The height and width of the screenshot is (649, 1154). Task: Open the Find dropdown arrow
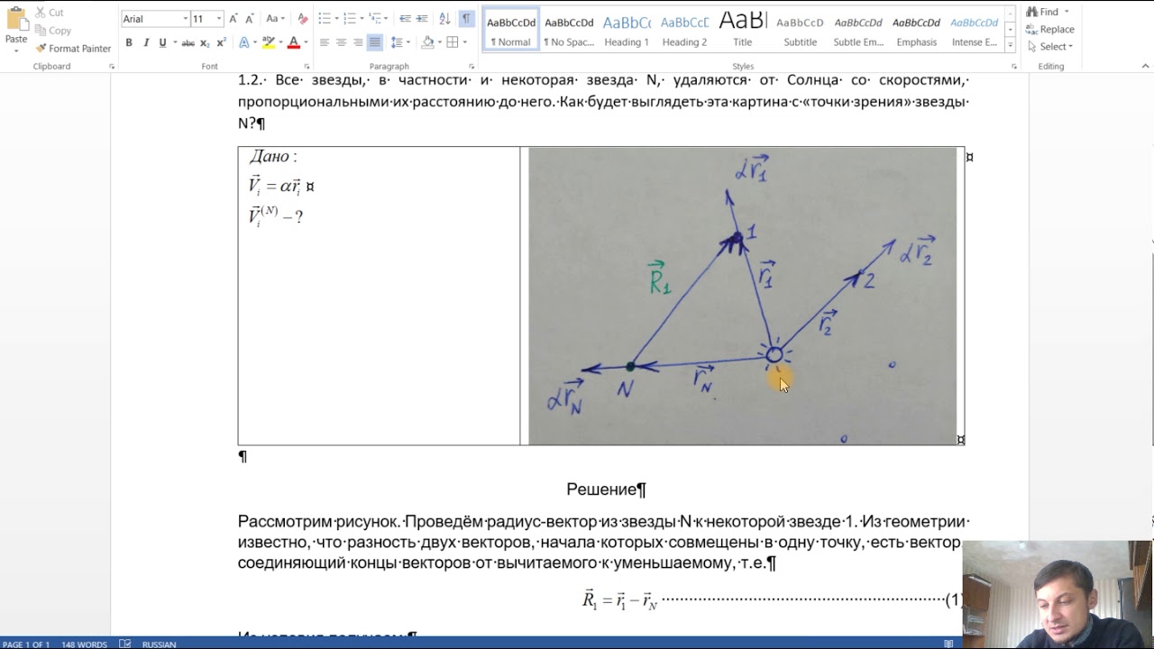1067,13
